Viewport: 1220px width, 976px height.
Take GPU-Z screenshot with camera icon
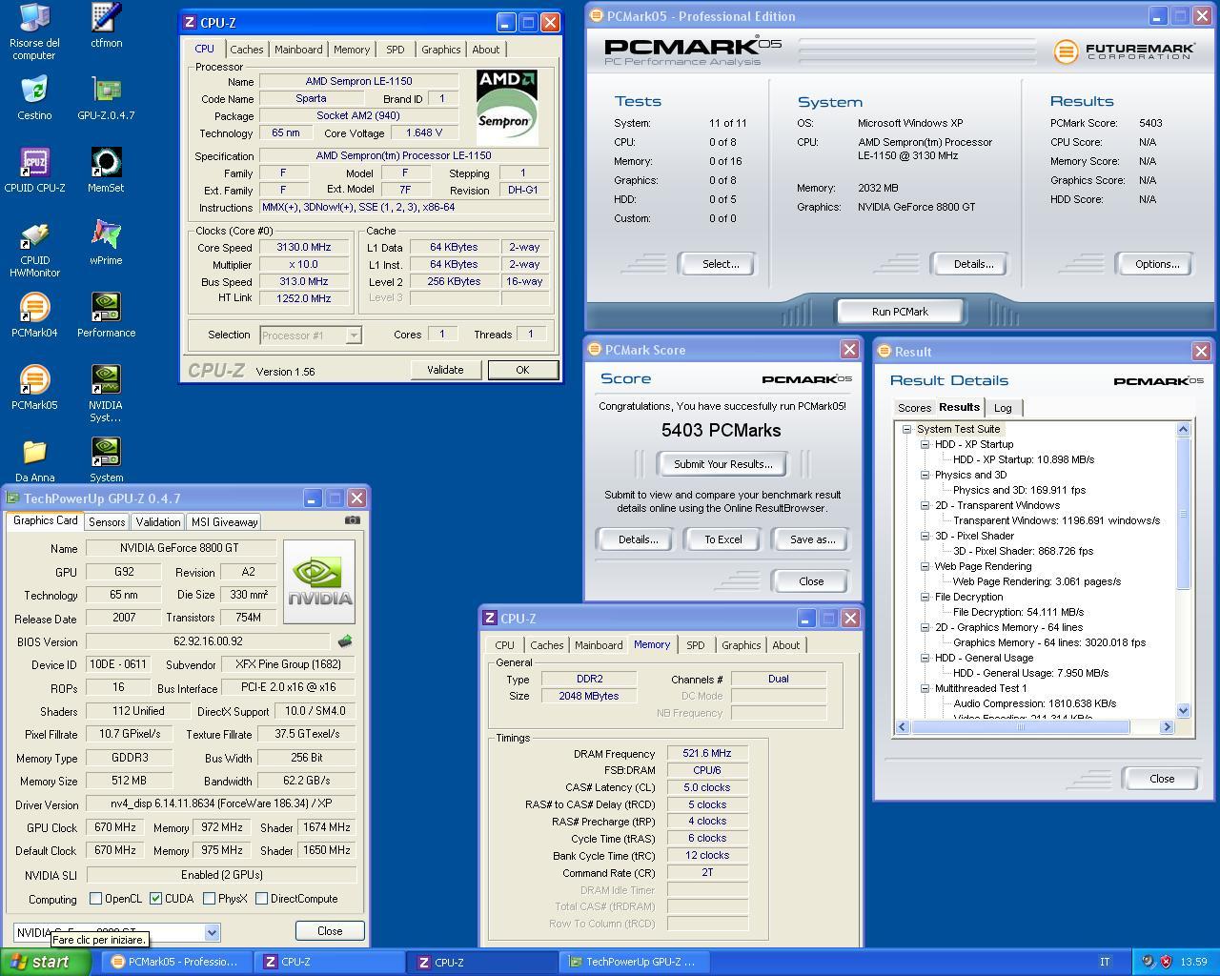pos(353,520)
